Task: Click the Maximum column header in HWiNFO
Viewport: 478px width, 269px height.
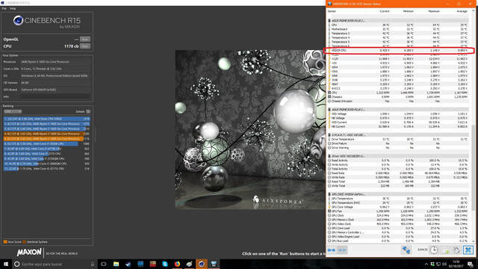Action: (434, 11)
